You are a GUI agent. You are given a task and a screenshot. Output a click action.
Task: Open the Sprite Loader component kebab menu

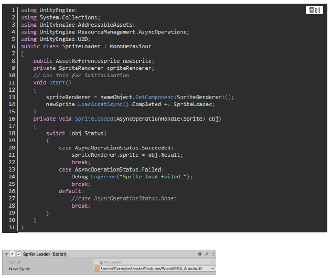pyautogui.click(x=213, y=254)
